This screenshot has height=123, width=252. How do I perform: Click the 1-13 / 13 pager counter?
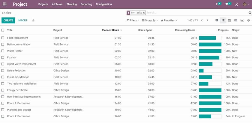pos(193,20)
